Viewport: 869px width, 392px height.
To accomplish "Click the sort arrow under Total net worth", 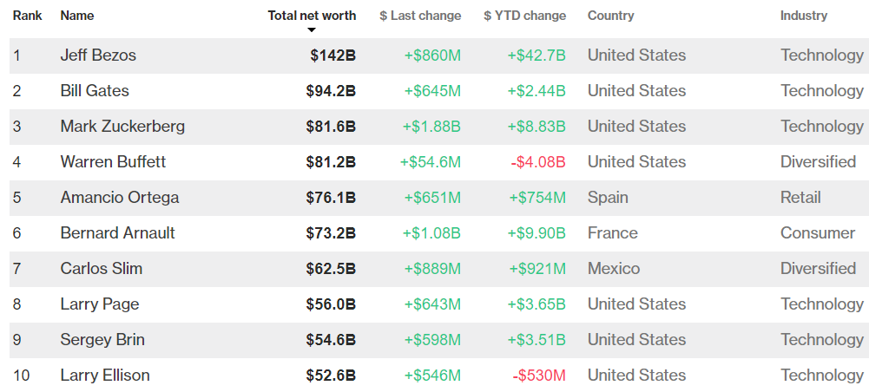I will [x=312, y=30].
